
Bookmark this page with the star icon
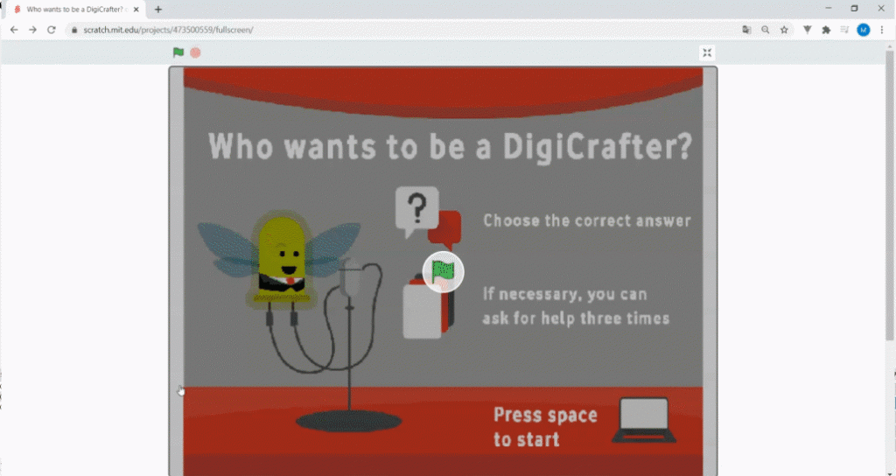click(784, 30)
